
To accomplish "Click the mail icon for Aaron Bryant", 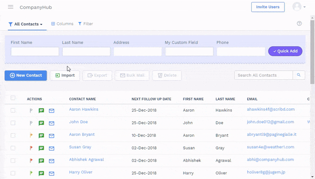I will 52,136.
